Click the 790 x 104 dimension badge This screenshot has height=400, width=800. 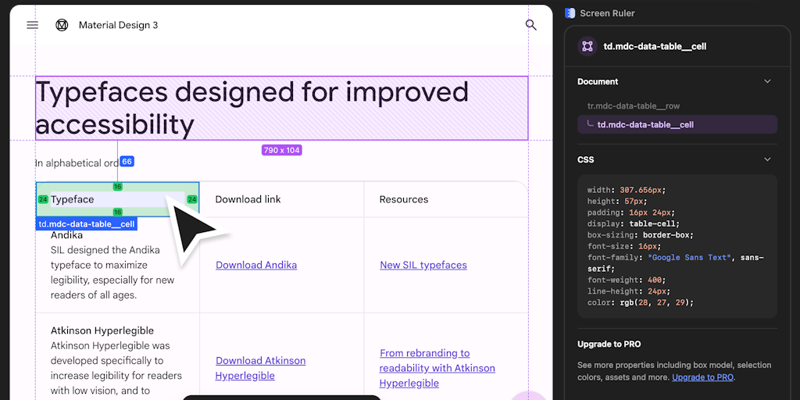point(281,150)
